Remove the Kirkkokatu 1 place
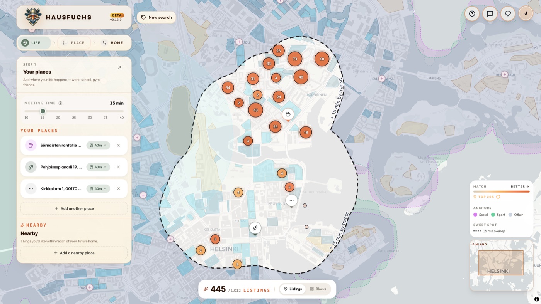This screenshot has width=541, height=304. point(118,189)
